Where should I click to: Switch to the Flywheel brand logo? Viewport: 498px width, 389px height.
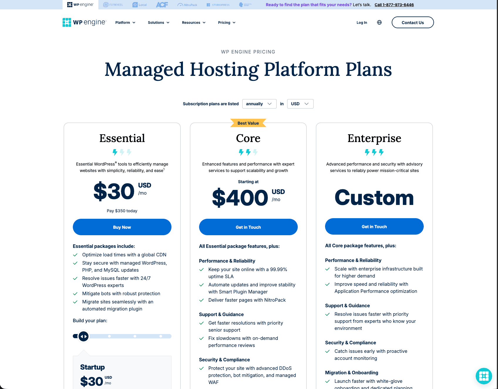tap(113, 5)
